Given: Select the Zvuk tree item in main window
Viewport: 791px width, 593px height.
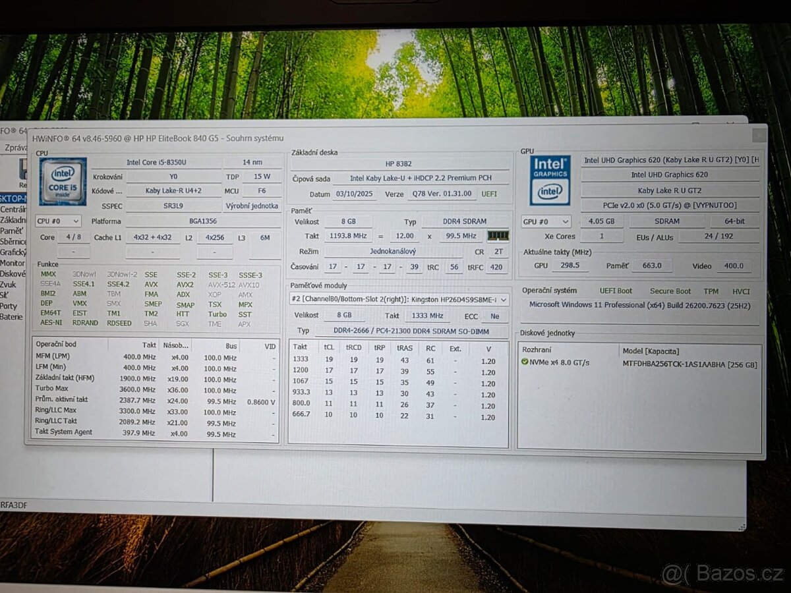Looking at the screenshot, I should 9,285.
